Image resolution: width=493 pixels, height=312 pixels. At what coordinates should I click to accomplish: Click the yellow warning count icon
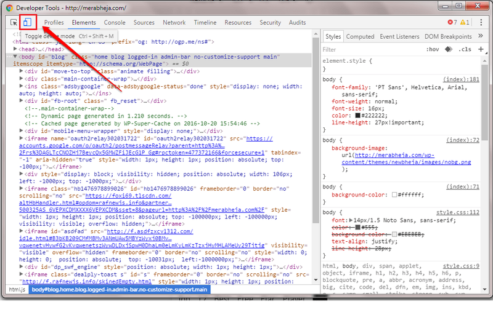click(463, 22)
